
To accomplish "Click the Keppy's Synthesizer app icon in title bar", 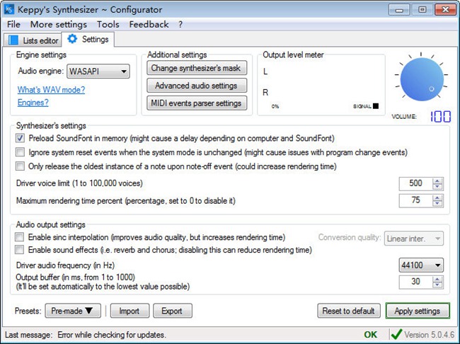I will [x=9, y=9].
